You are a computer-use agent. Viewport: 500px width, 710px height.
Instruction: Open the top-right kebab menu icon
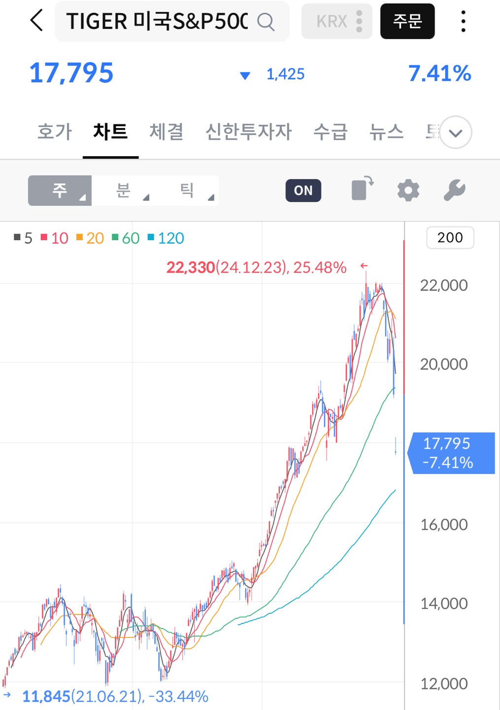coord(463,21)
